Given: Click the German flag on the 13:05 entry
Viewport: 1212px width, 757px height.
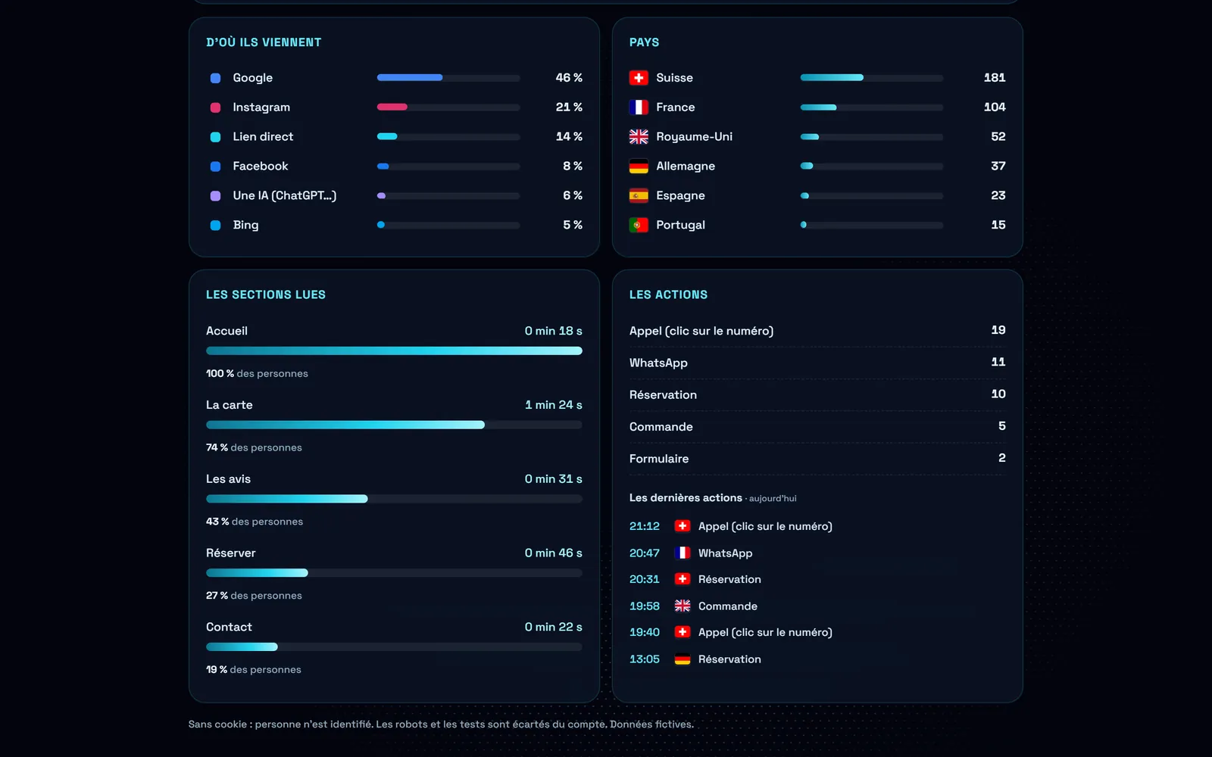Looking at the screenshot, I should pyautogui.click(x=683, y=659).
